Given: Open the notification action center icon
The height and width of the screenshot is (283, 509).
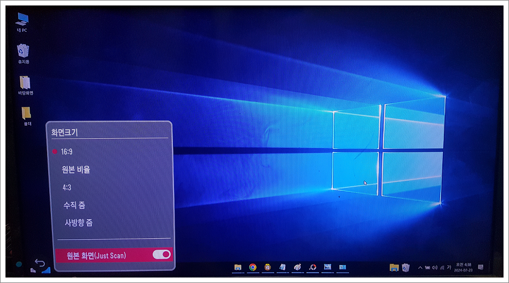Looking at the screenshot, I should coord(481,268).
